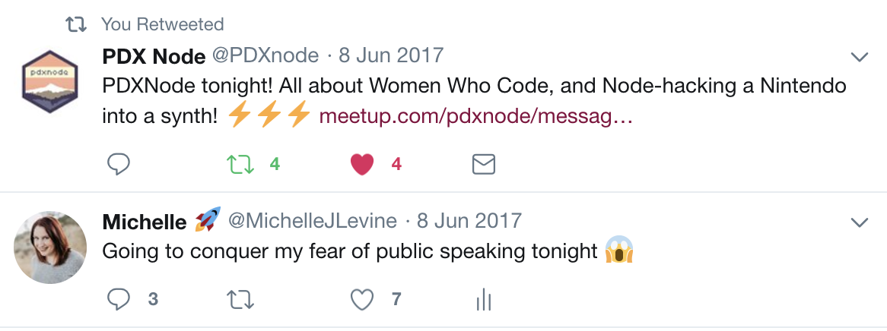Open the @MichelleJLevine handle
The width and height of the screenshot is (887, 331).
coord(313,222)
